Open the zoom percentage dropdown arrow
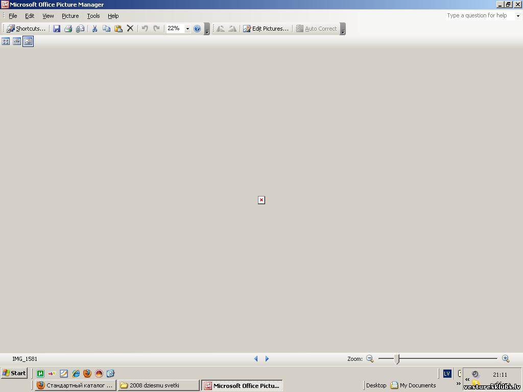Screen dimensions: 523x392 point(187,29)
